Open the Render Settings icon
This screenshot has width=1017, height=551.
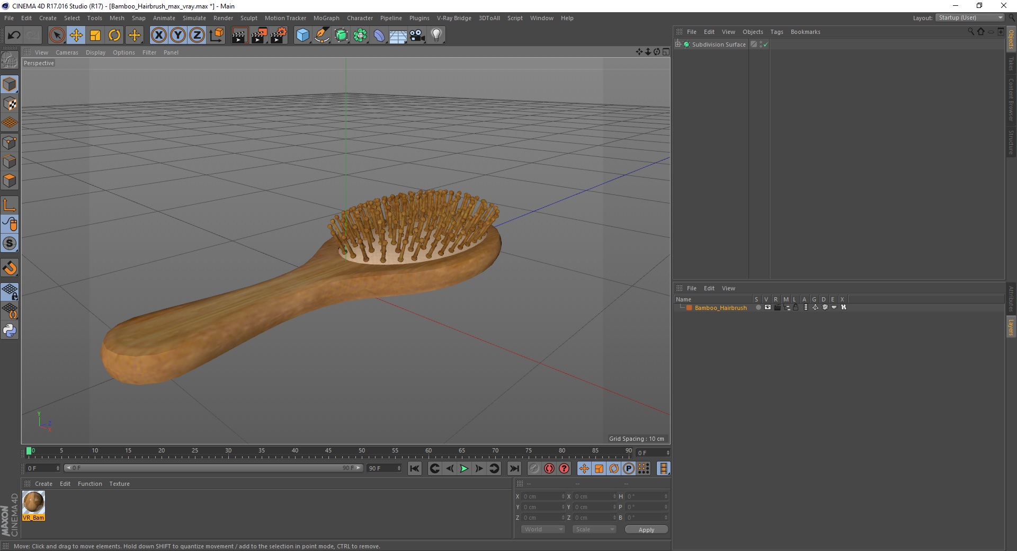click(279, 35)
